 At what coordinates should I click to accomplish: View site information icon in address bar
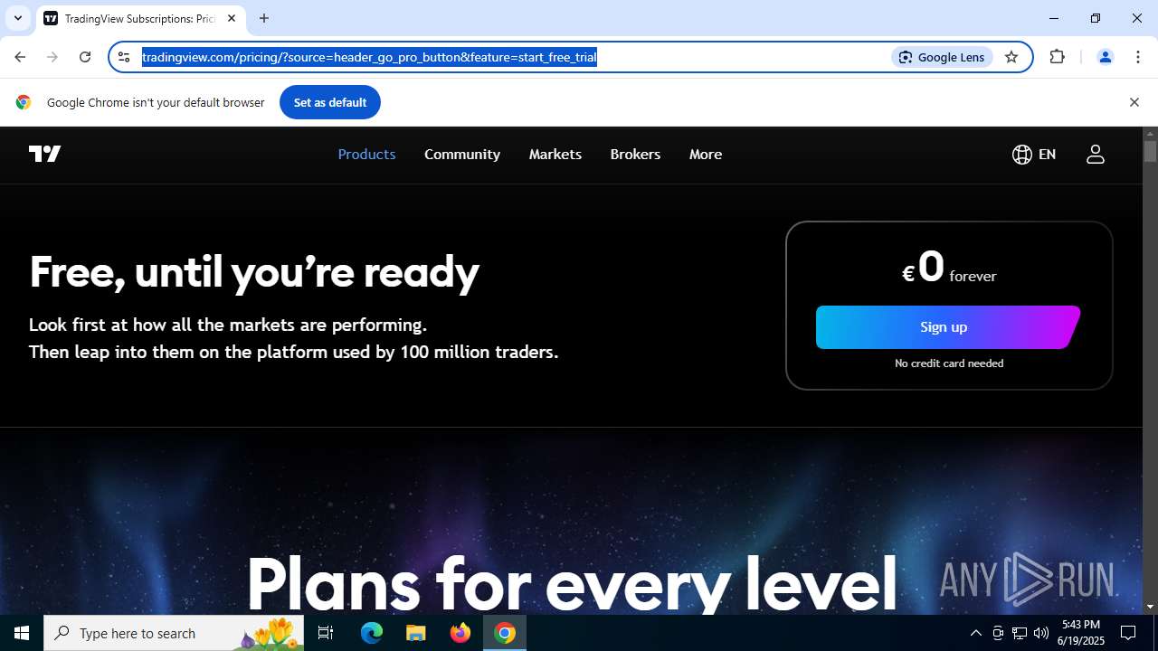pyautogui.click(x=125, y=57)
